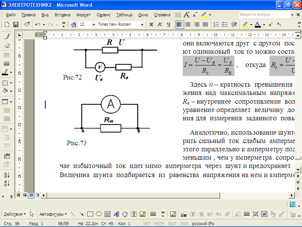Click the Split Cells icon
The height and width of the screenshot is (227, 302).
(x=7, y=118)
